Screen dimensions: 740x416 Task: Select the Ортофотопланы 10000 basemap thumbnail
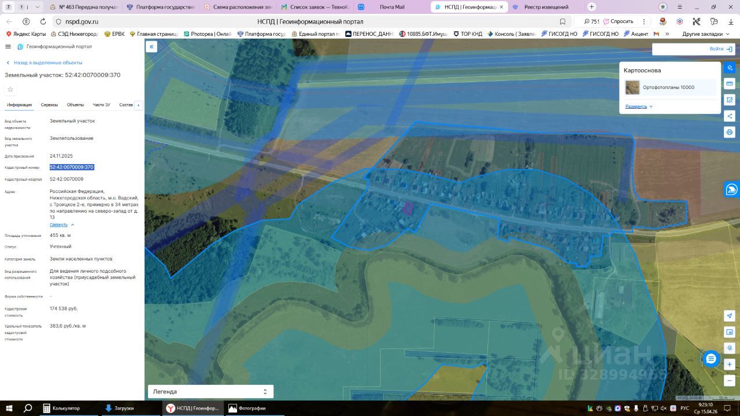[632, 87]
